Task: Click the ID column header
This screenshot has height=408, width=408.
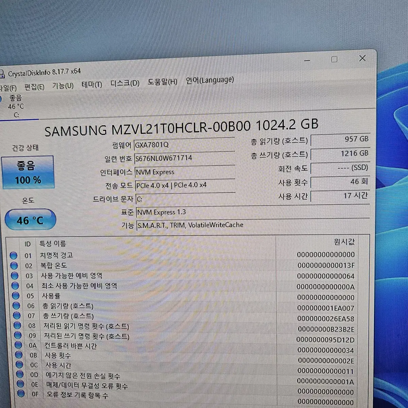Action: tap(28, 244)
